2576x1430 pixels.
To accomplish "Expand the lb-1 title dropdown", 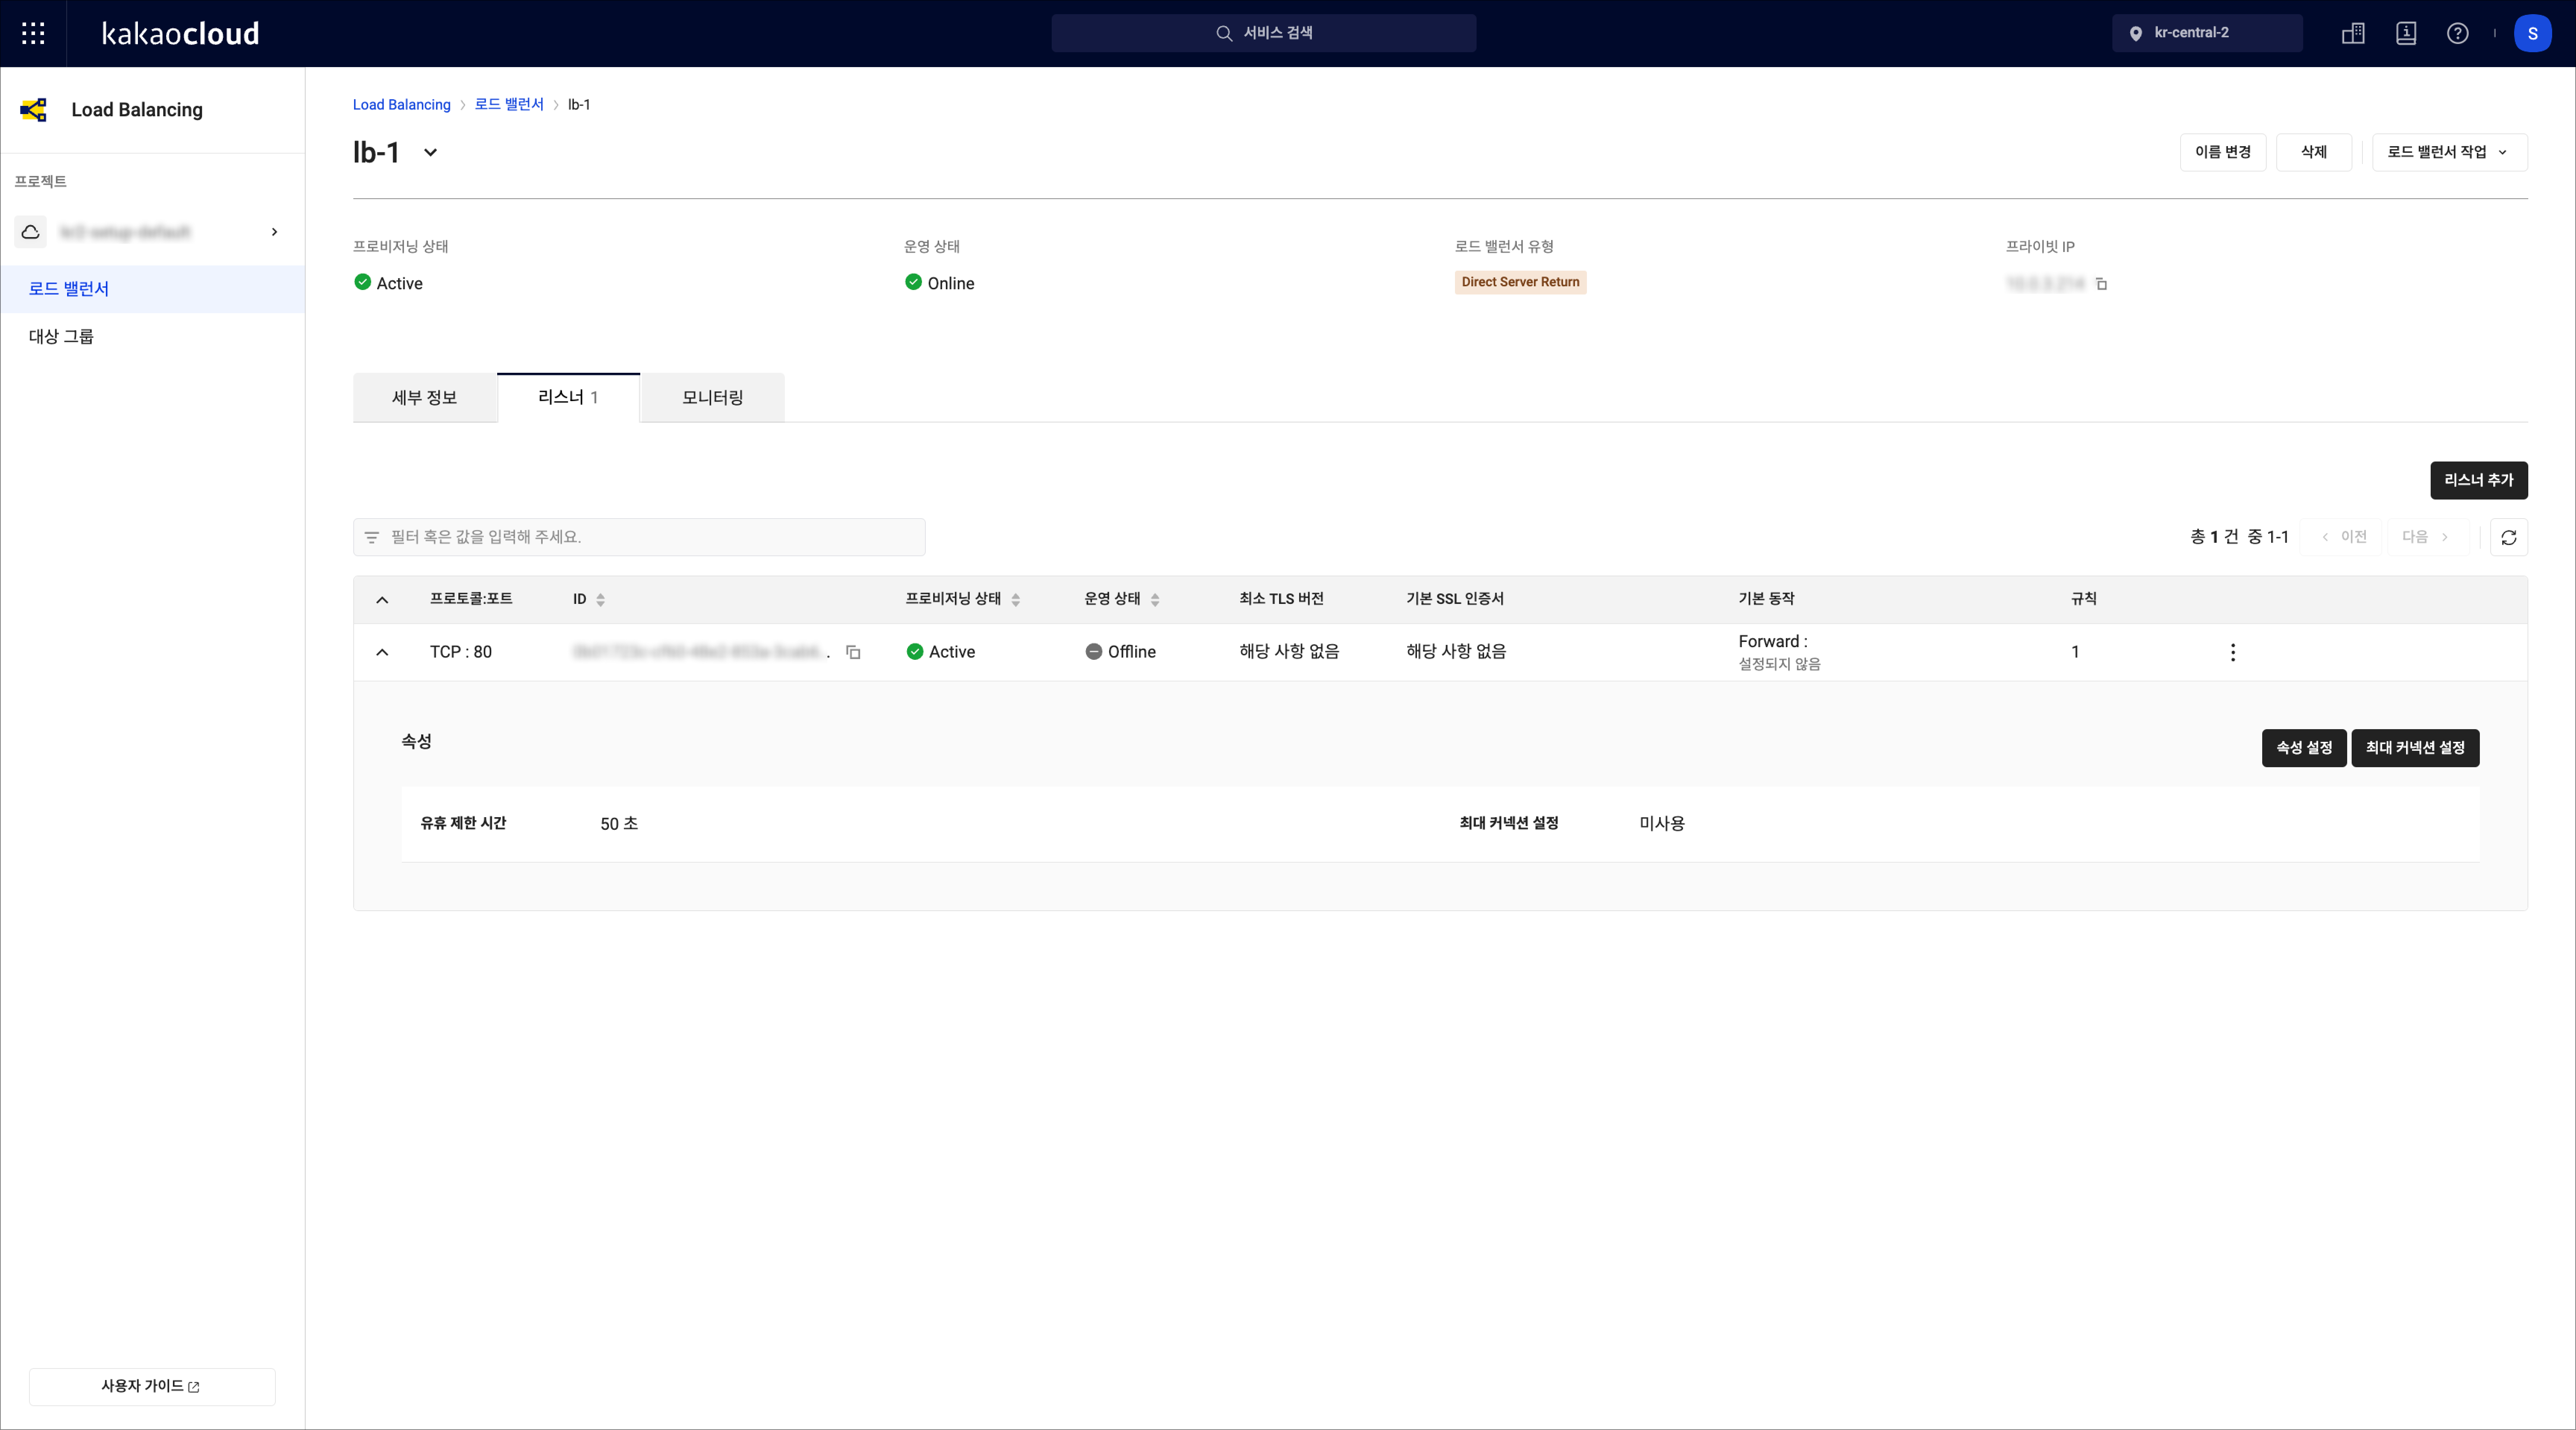I will (430, 153).
